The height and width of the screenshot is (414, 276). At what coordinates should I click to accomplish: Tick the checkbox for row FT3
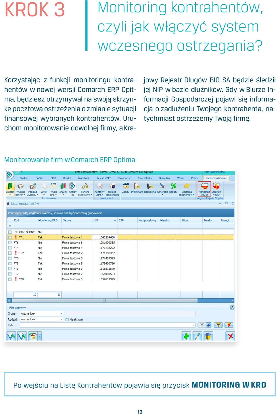coord(10,258)
